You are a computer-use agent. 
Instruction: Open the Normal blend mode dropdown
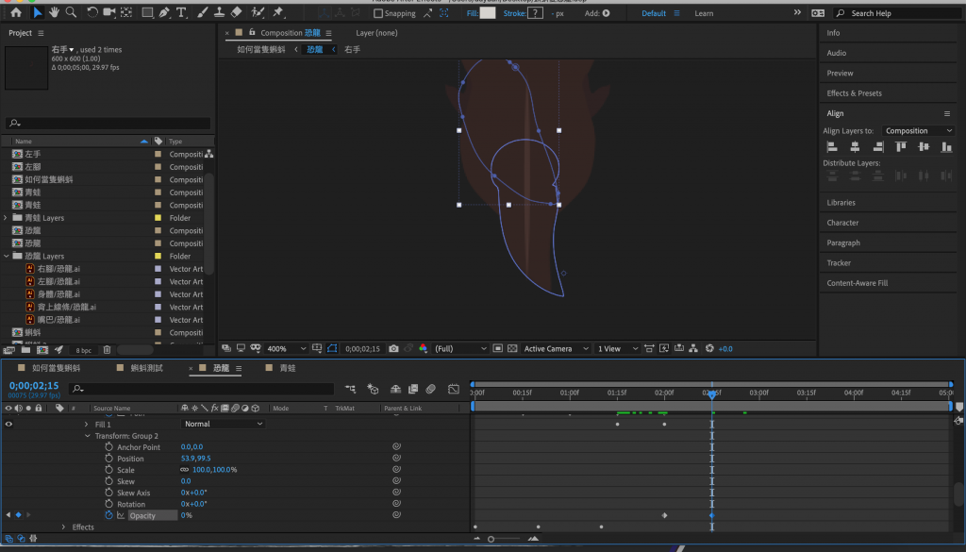point(225,425)
